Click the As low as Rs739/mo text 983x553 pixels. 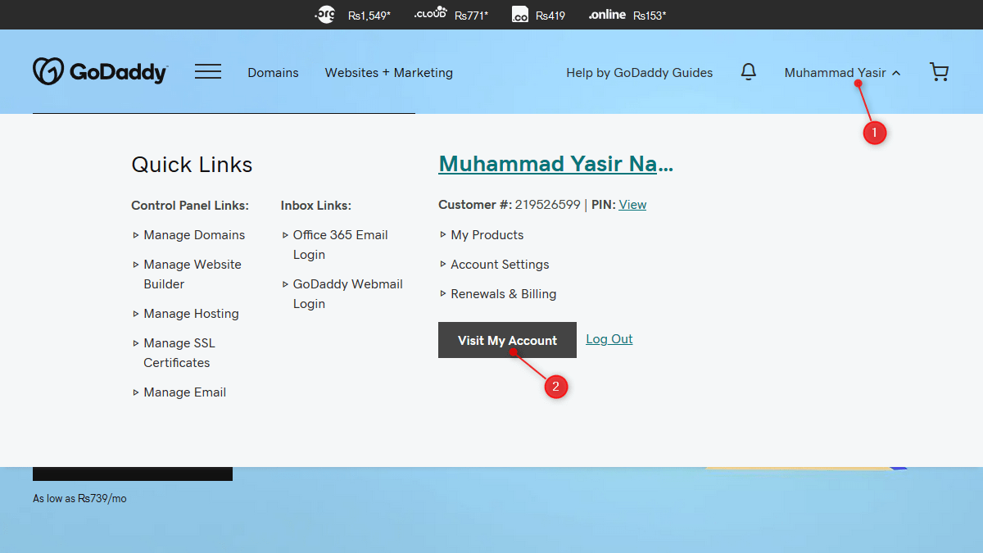79,498
